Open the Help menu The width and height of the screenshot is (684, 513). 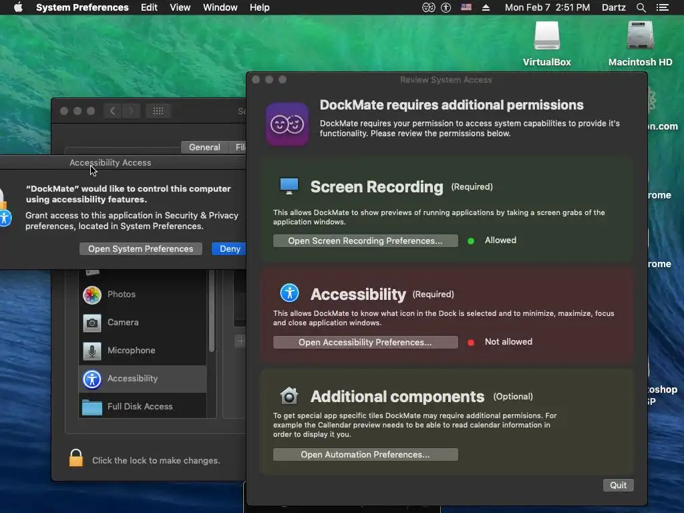click(260, 7)
